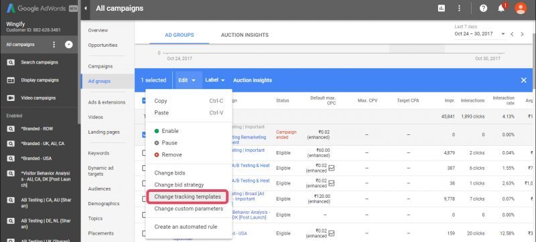Open Demographics page

104,203
